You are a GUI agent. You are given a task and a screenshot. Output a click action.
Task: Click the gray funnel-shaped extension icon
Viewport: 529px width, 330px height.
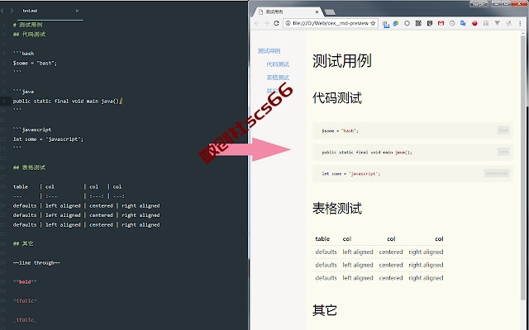coord(498,23)
